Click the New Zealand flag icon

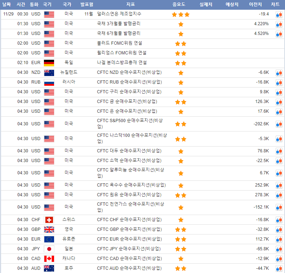(x=49, y=72)
